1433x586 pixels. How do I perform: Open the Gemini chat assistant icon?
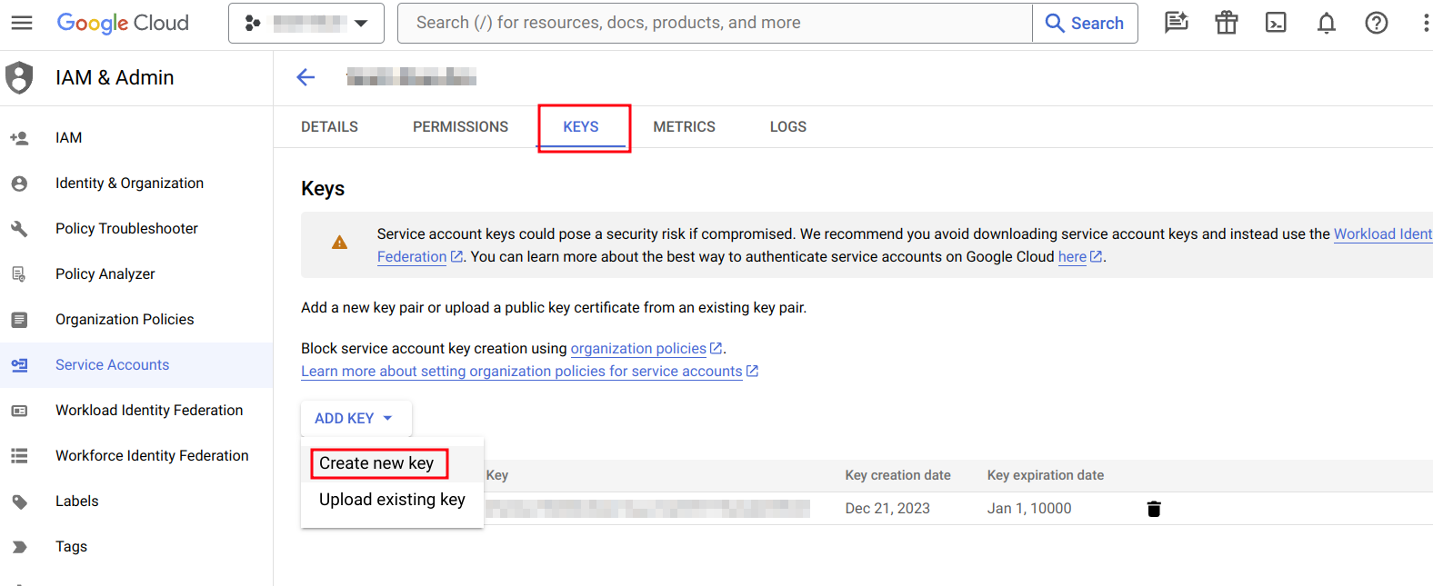click(x=1177, y=23)
